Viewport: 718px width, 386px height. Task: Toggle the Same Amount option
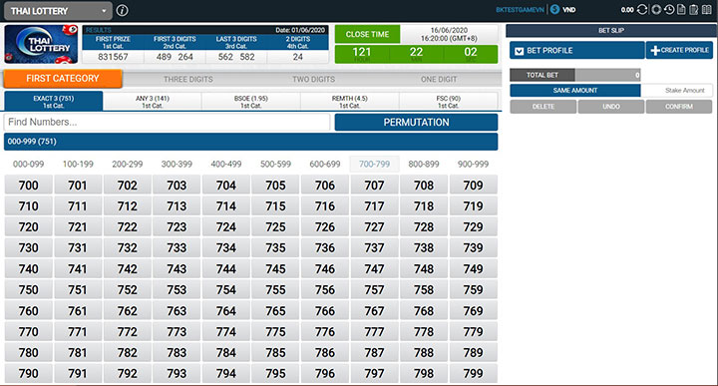click(x=575, y=90)
